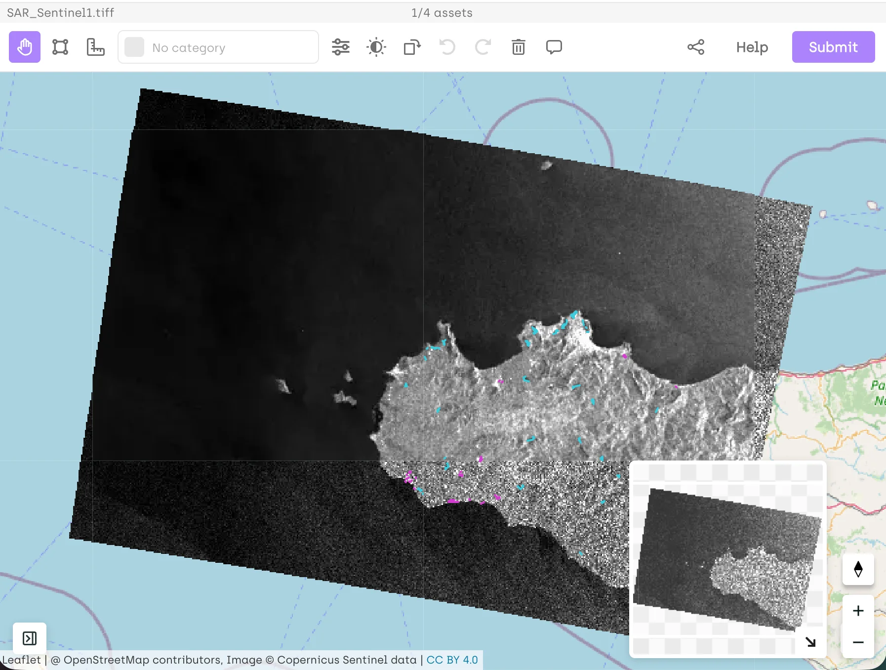The width and height of the screenshot is (886, 670).
Task: Rotate the SAR image
Action: tap(411, 47)
